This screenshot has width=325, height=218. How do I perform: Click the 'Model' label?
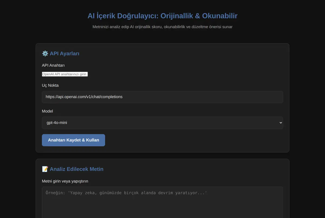(x=47, y=111)
